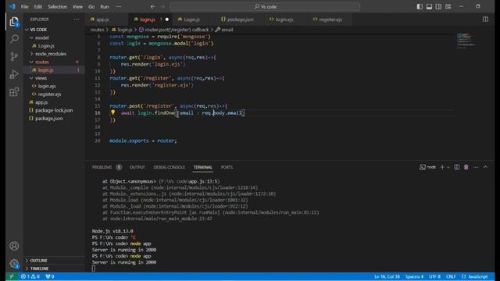Go back with the navigation arrow

153,7
